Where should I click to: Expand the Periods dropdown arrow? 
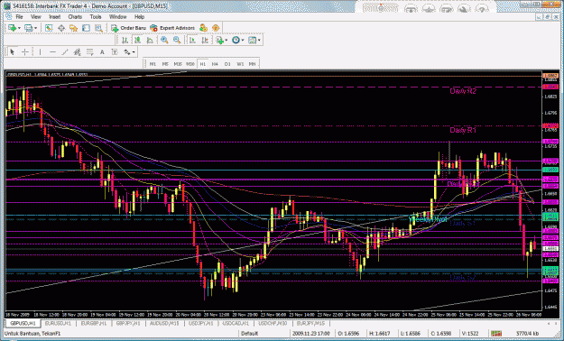pyautogui.click(x=243, y=40)
